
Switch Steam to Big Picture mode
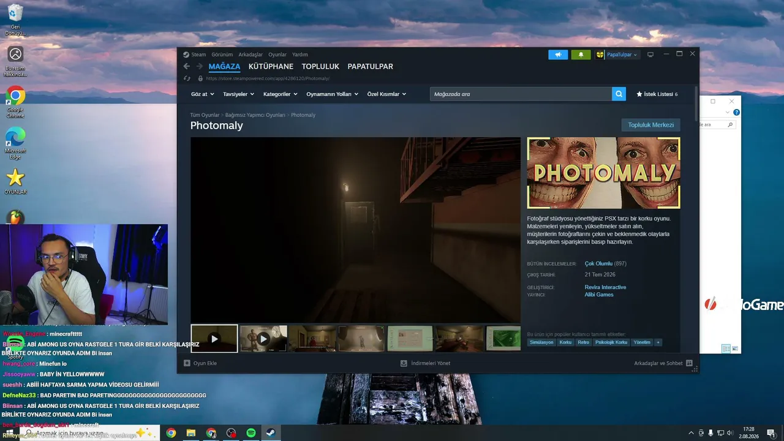[x=650, y=55]
